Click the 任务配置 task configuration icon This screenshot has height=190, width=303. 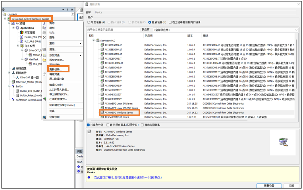pos(22,46)
